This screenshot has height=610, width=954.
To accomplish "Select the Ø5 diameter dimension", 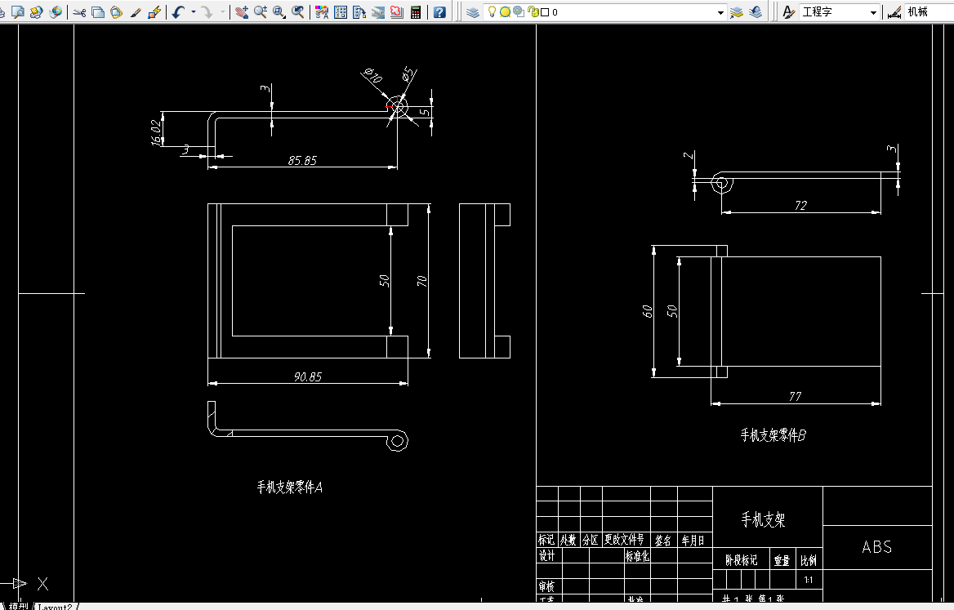I will (x=408, y=74).
